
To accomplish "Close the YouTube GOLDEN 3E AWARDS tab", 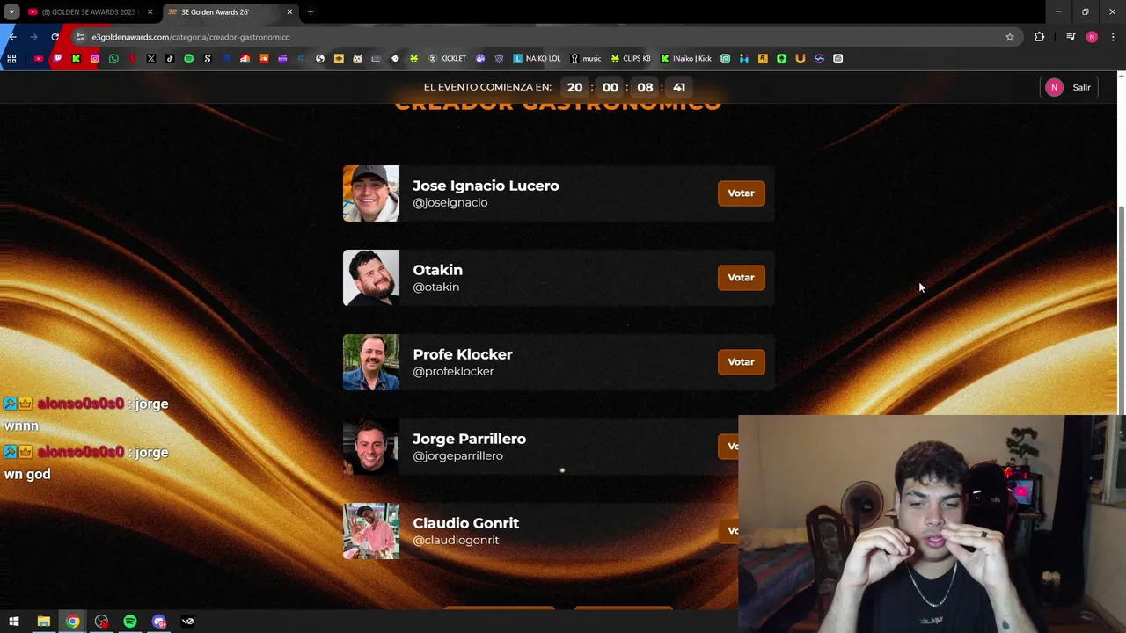I will [150, 12].
